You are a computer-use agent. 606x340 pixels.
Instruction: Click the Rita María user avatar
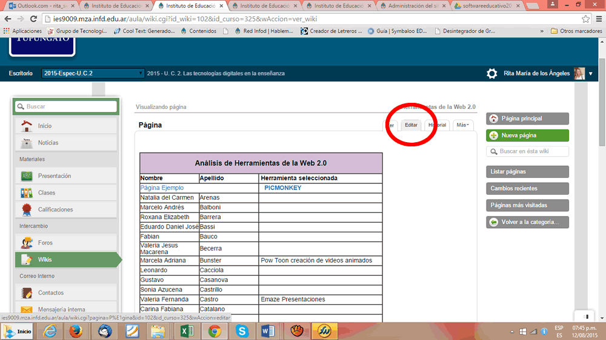579,73
